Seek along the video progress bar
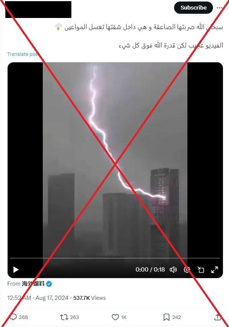 click(115, 258)
